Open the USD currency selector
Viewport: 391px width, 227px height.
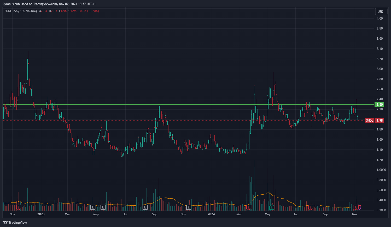pyautogui.click(x=381, y=11)
